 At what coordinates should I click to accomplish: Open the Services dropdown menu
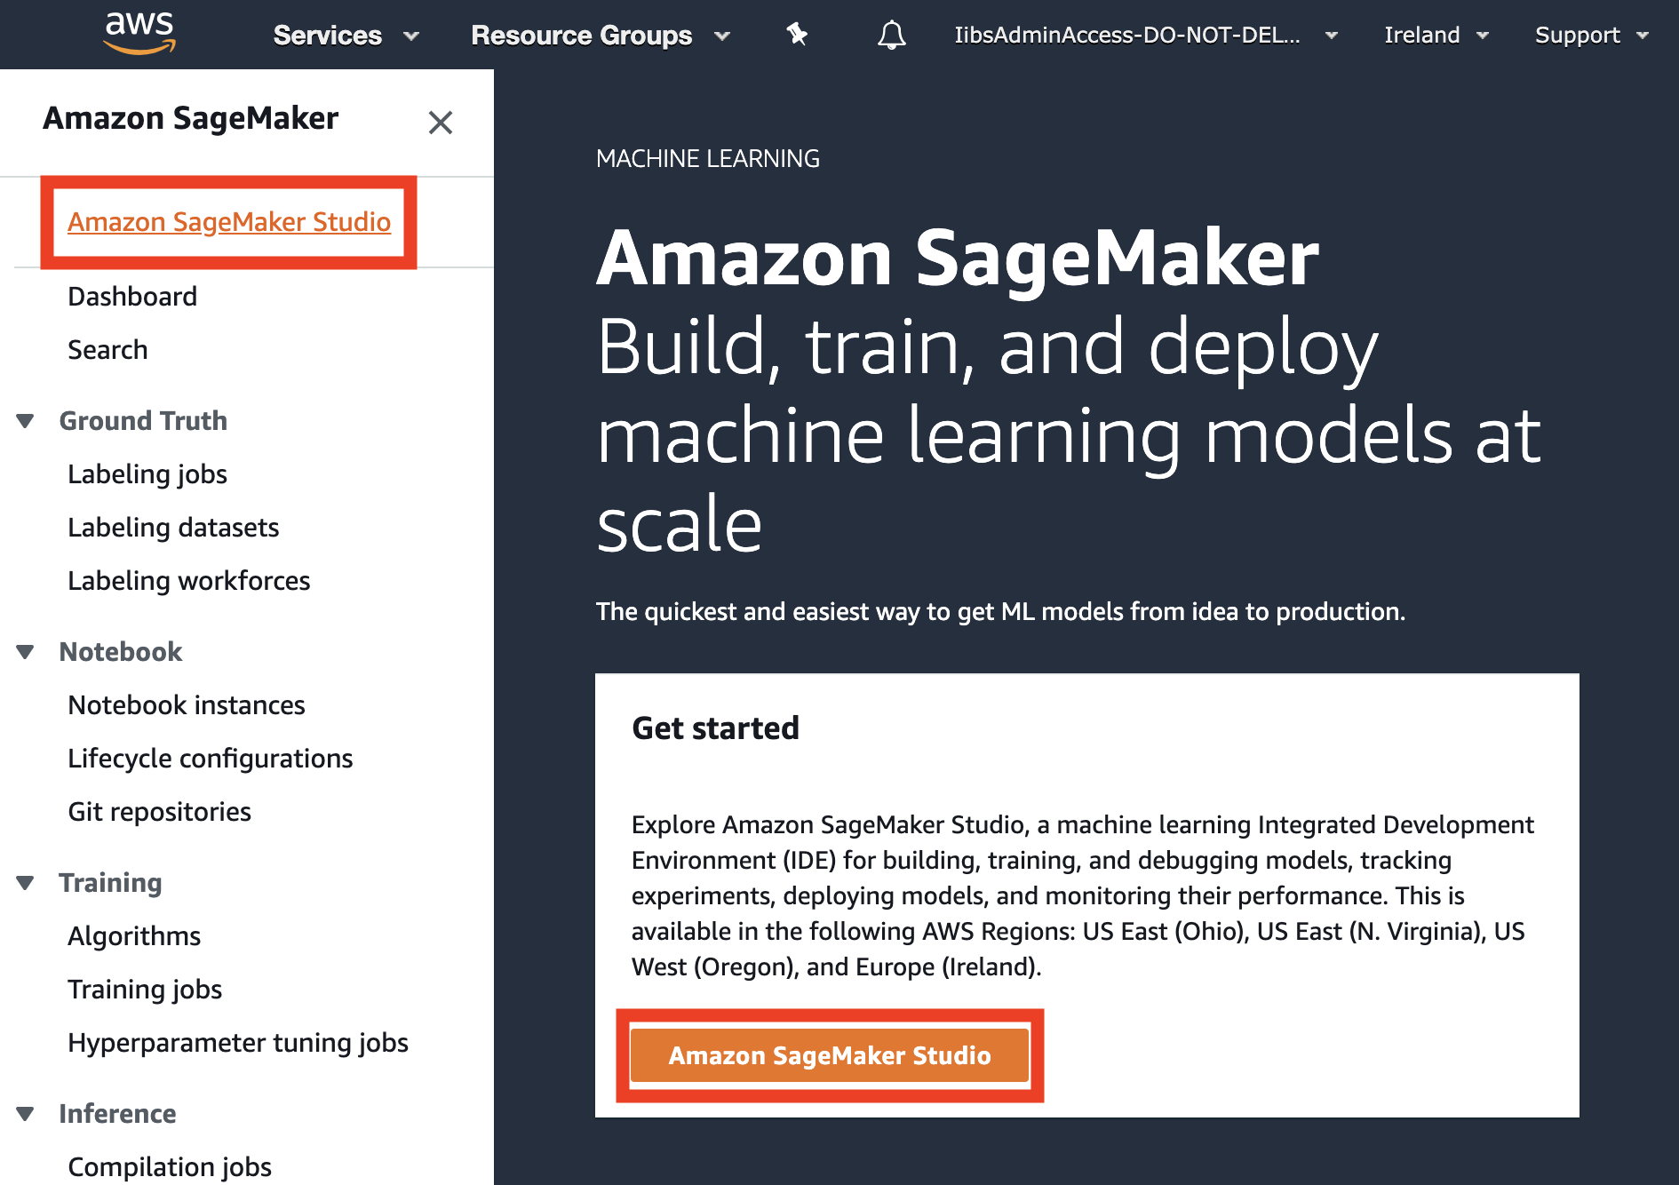point(346,35)
